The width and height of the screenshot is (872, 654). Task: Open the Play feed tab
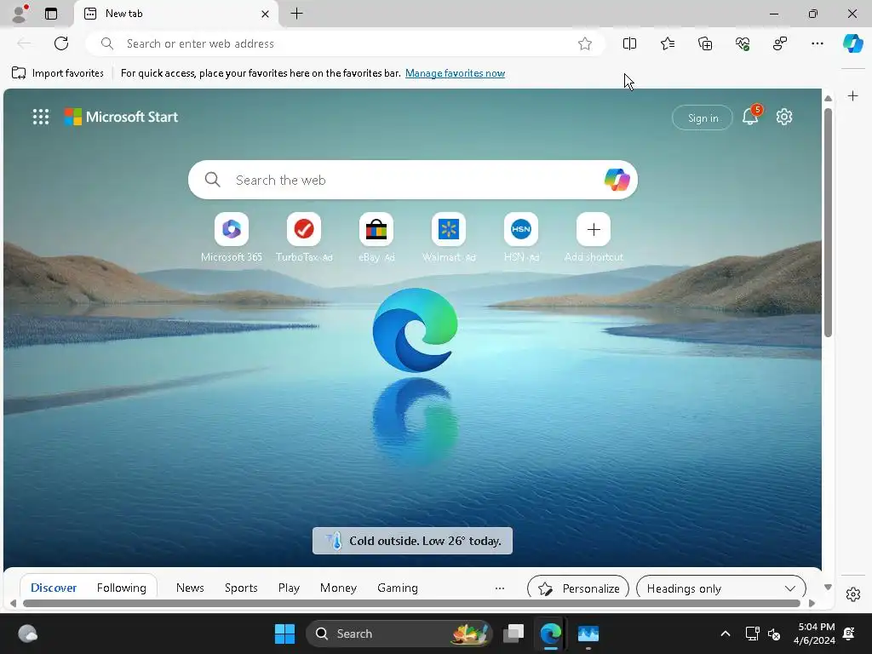(289, 588)
